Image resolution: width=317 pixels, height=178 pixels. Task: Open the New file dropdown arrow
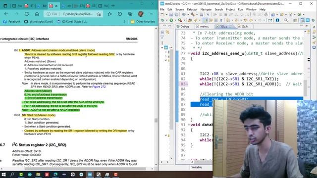click(166, 14)
